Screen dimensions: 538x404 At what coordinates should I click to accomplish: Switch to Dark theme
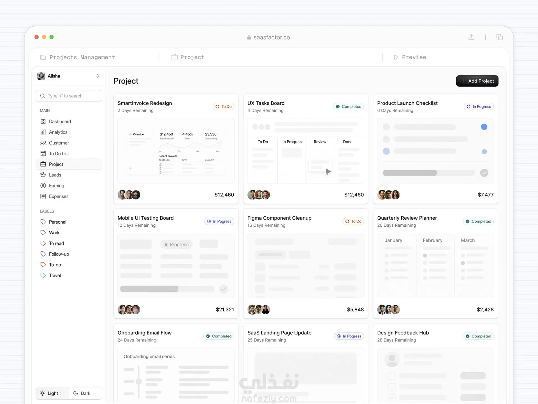[85, 393]
